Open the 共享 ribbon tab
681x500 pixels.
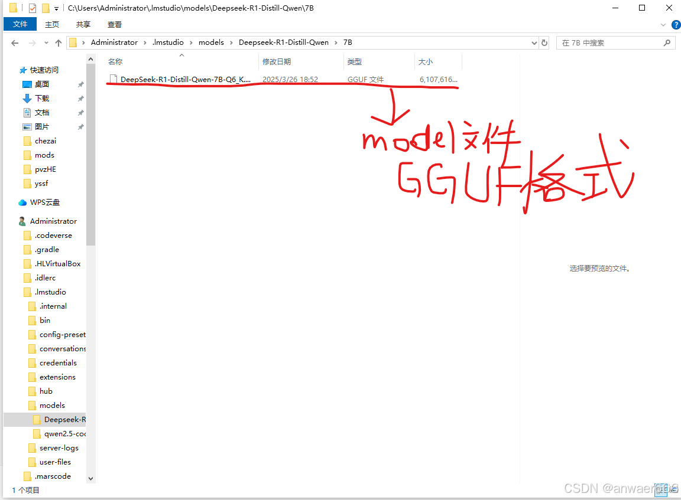[83, 24]
